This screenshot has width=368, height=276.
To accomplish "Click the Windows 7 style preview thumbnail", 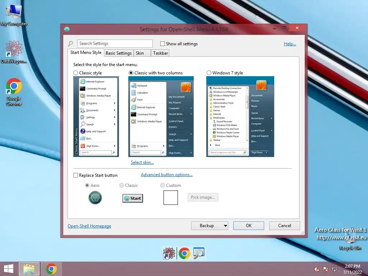I will 240,117.
